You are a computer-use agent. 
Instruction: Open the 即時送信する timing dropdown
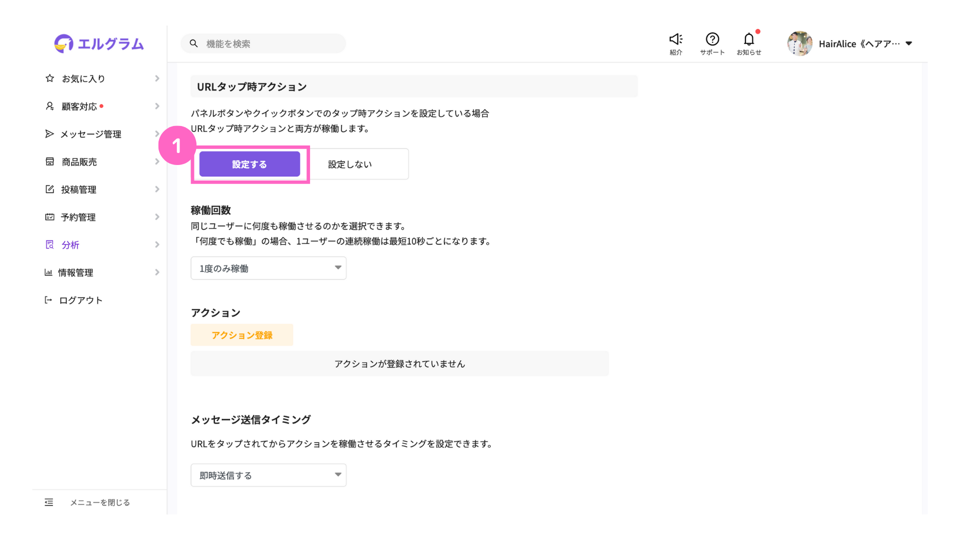tap(268, 475)
